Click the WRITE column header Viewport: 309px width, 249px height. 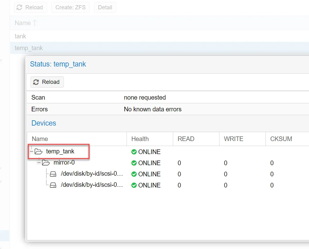[242, 139]
